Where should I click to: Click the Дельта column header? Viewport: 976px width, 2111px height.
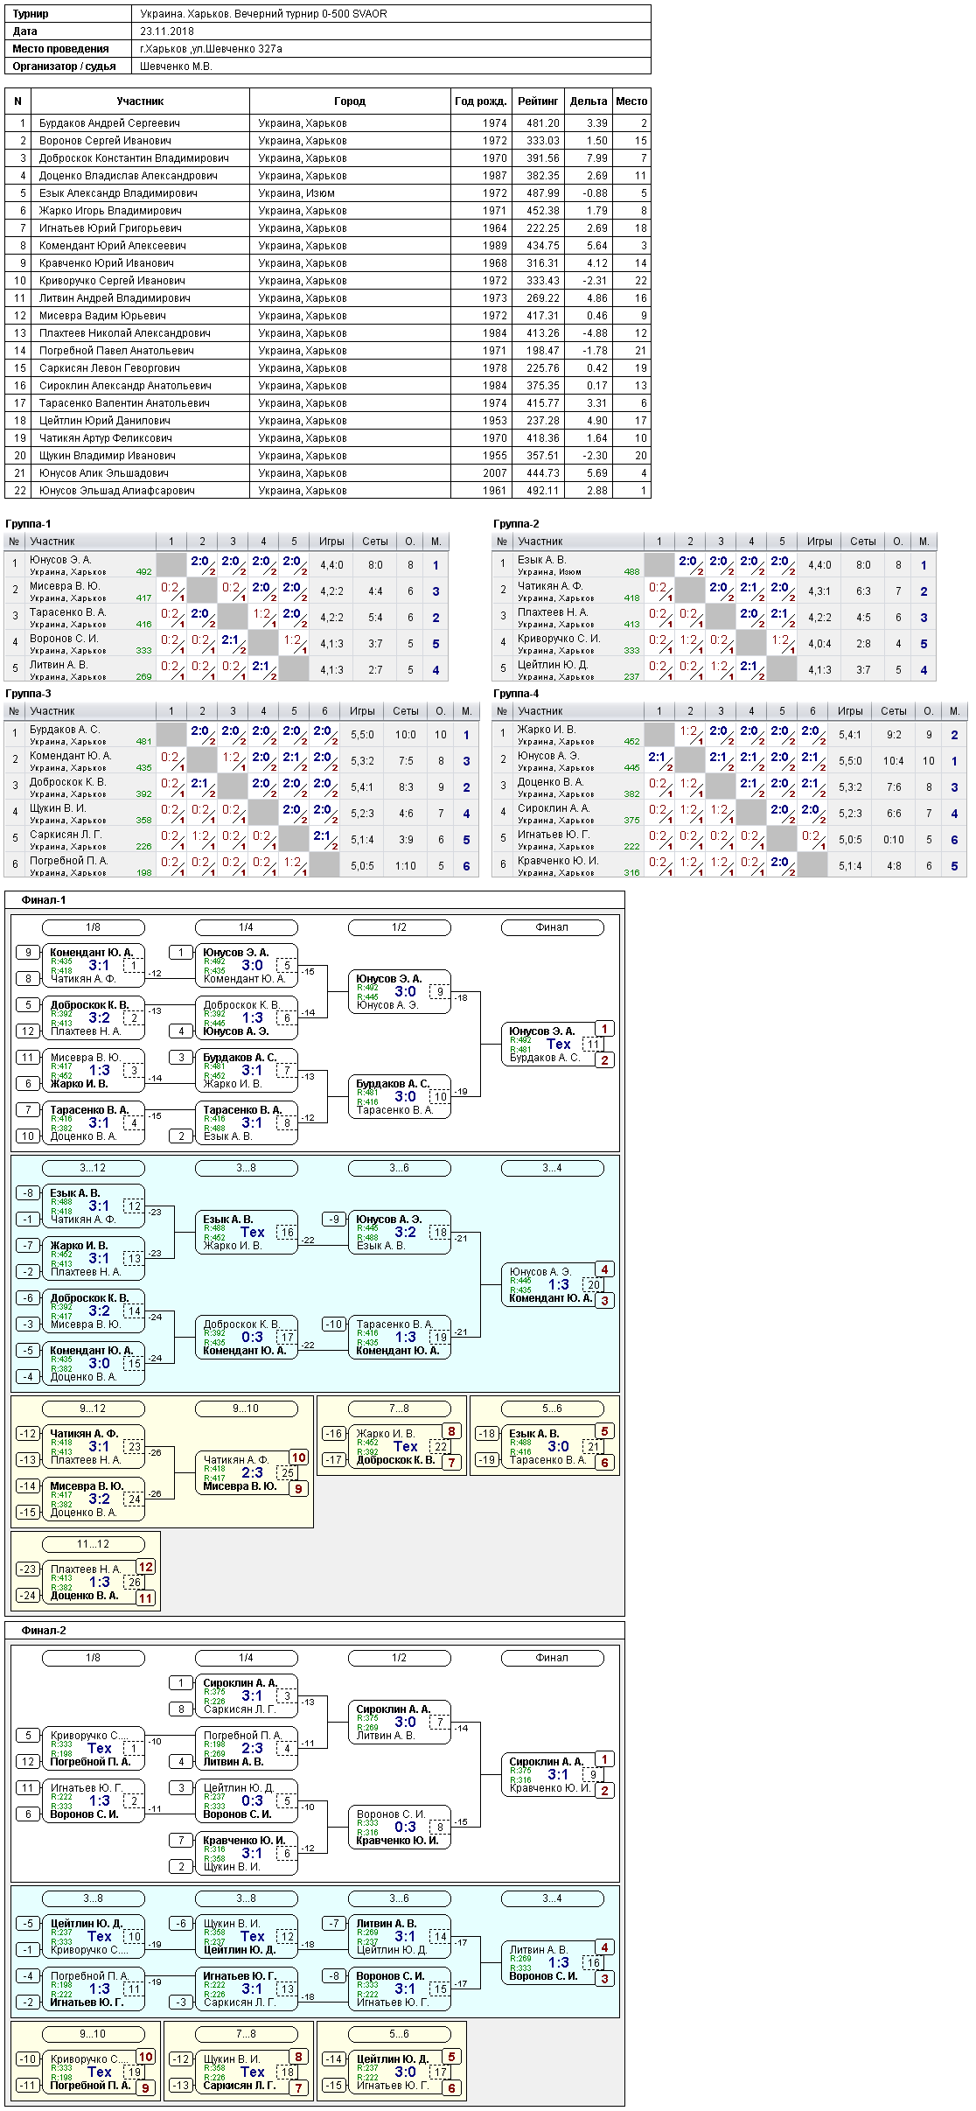point(588,101)
